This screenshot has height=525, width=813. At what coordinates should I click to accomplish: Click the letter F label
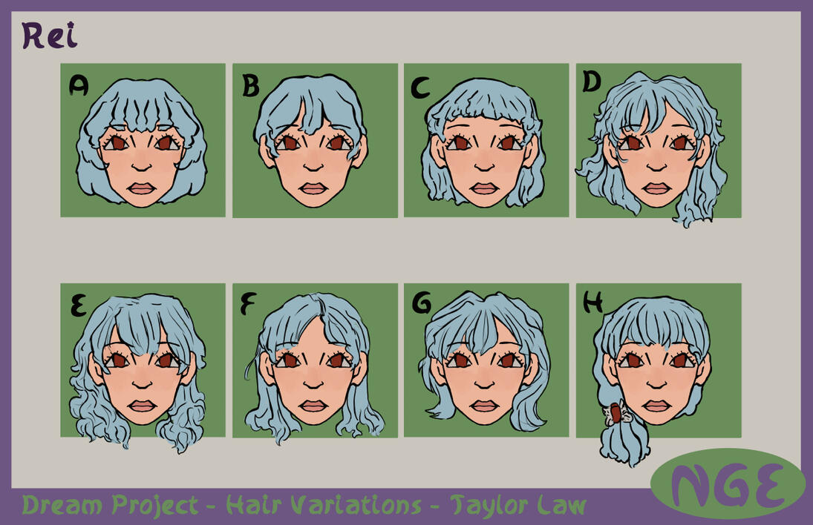[249, 304]
